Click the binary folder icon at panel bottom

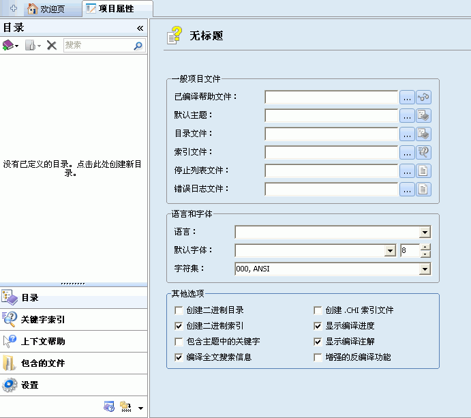tap(126, 407)
